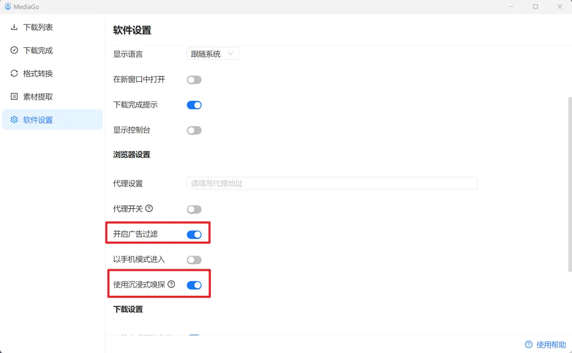Viewport: 572px width, 353px height.
Task: Click the download list icon in sidebar
Action: (14, 27)
